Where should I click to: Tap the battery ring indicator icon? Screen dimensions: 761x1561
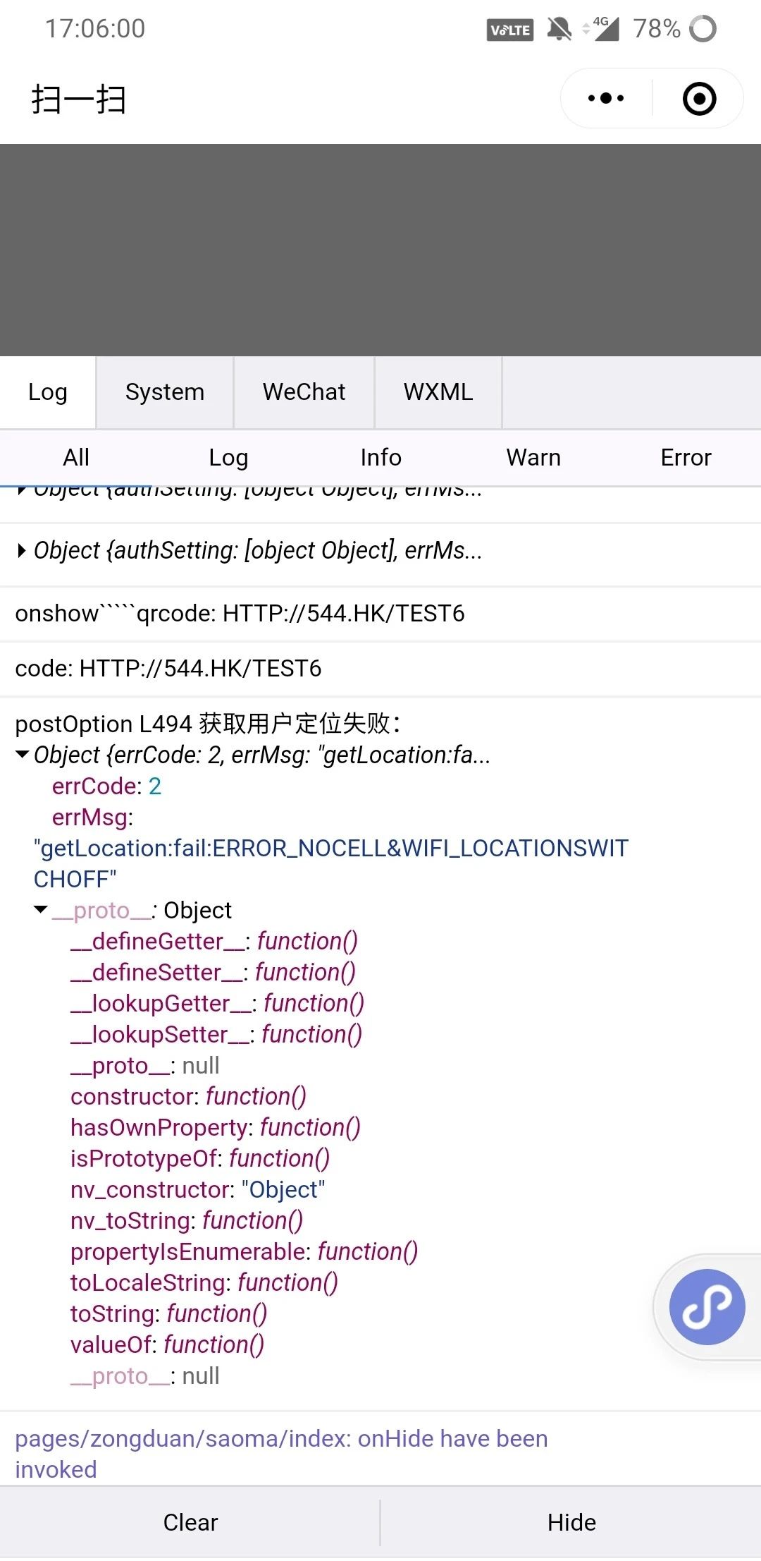pyautogui.click(x=703, y=29)
